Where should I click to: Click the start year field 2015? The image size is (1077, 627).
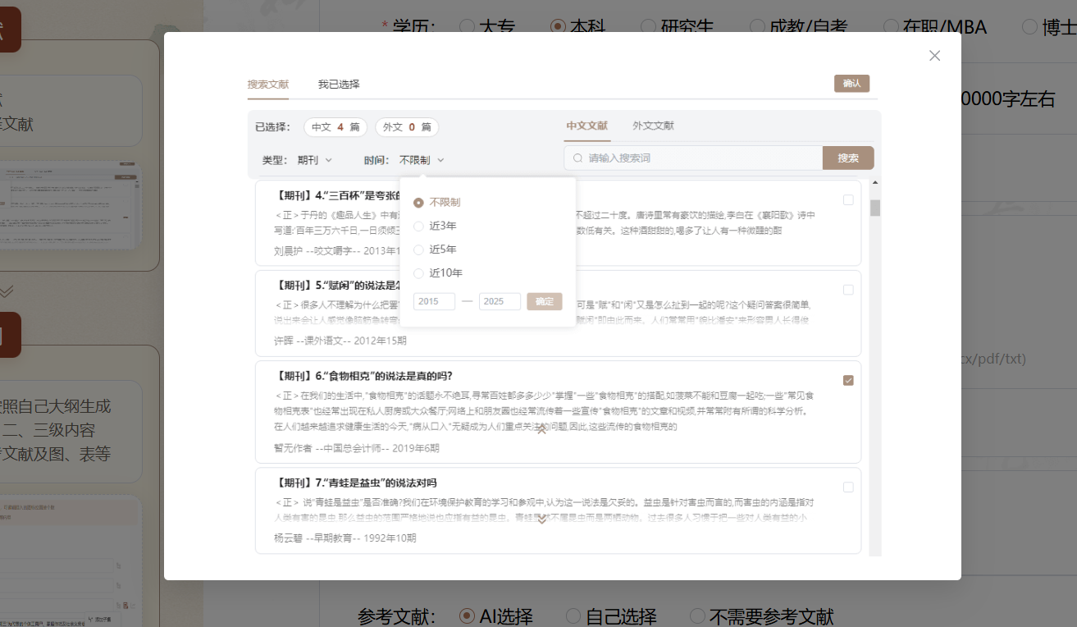coord(434,301)
